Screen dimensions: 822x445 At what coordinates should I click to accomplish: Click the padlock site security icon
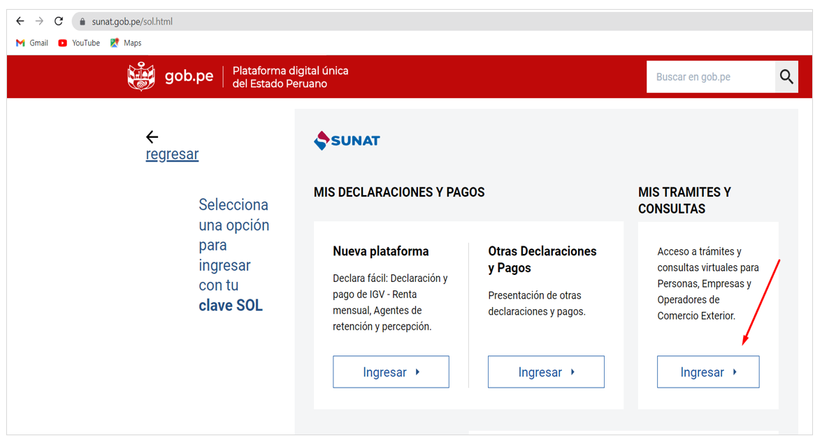coord(82,22)
